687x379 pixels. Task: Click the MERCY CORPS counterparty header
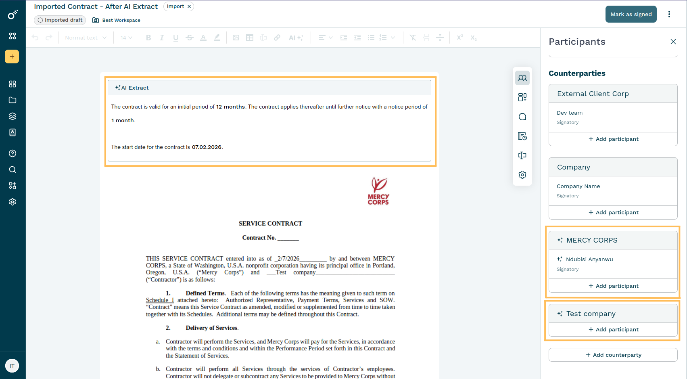point(613,240)
